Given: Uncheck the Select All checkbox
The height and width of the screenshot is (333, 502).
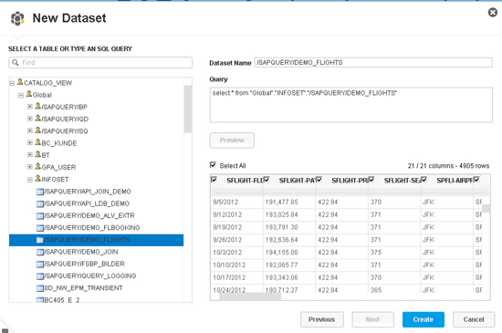Looking at the screenshot, I should [213, 165].
